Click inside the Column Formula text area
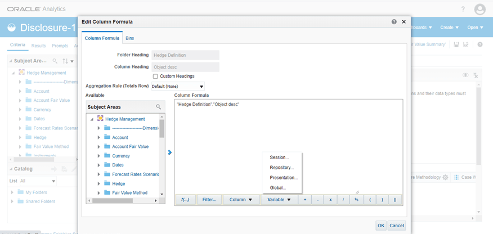Viewport: 493px width, 234px height. pyautogui.click(x=288, y=146)
